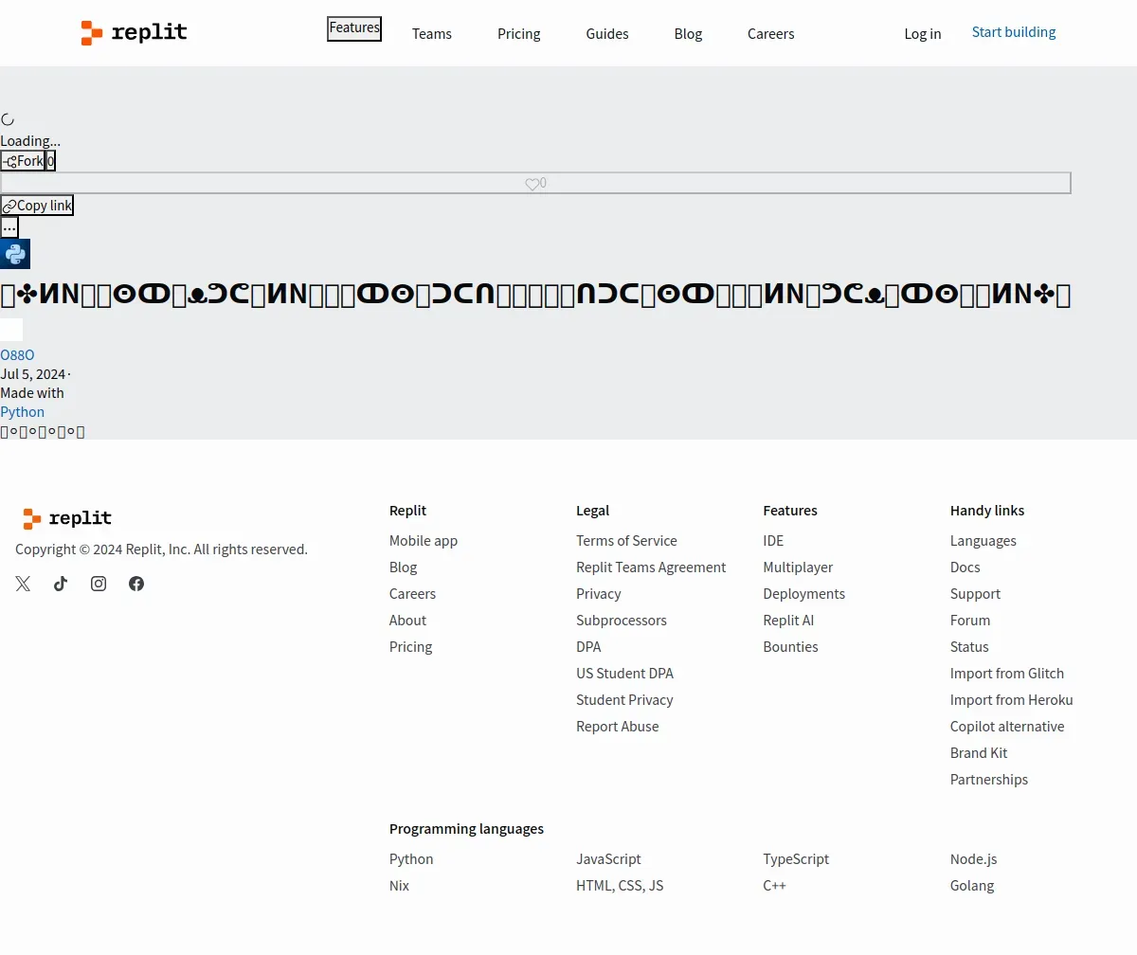Screen dimensions: 1137x955
Task: Open Guides from the top navigation
Action: 607,34
